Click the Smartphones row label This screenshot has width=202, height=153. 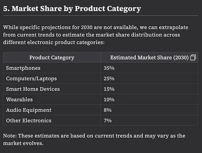coord(23,68)
